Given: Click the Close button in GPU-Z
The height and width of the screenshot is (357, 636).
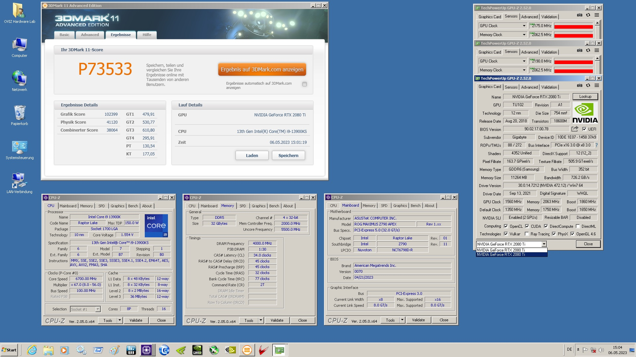Looking at the screenshot, I should (x=588, y=244).
